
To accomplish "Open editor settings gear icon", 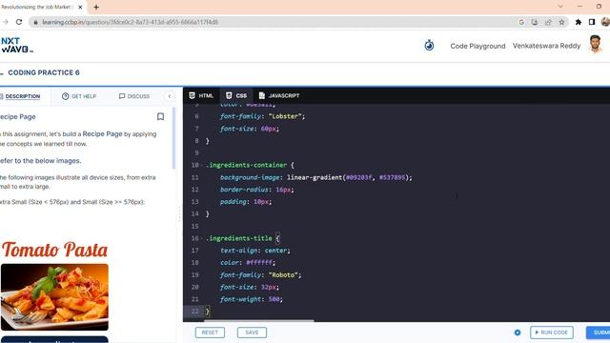I will coord(518,333).
